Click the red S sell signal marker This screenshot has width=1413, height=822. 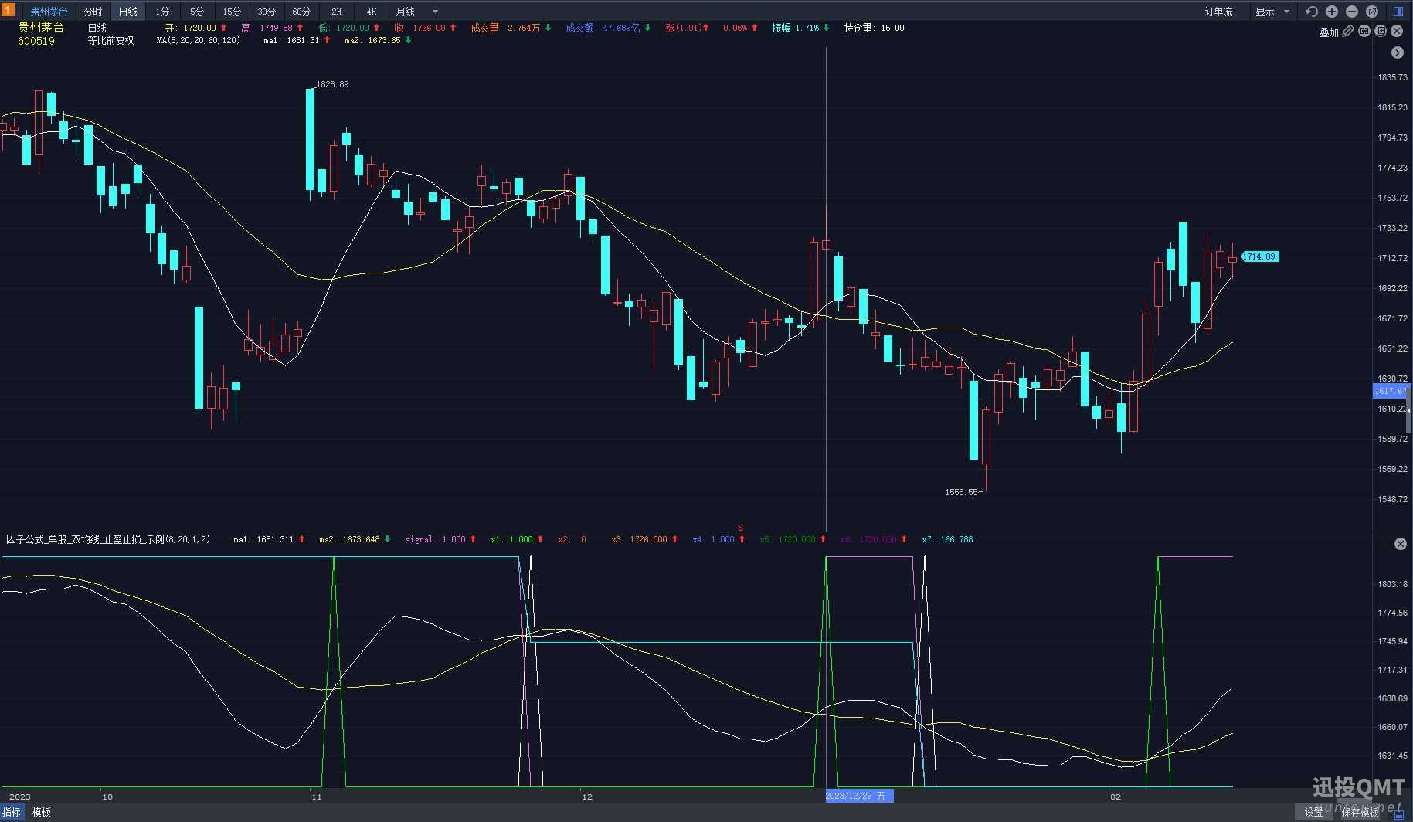(x=740, y=528)
